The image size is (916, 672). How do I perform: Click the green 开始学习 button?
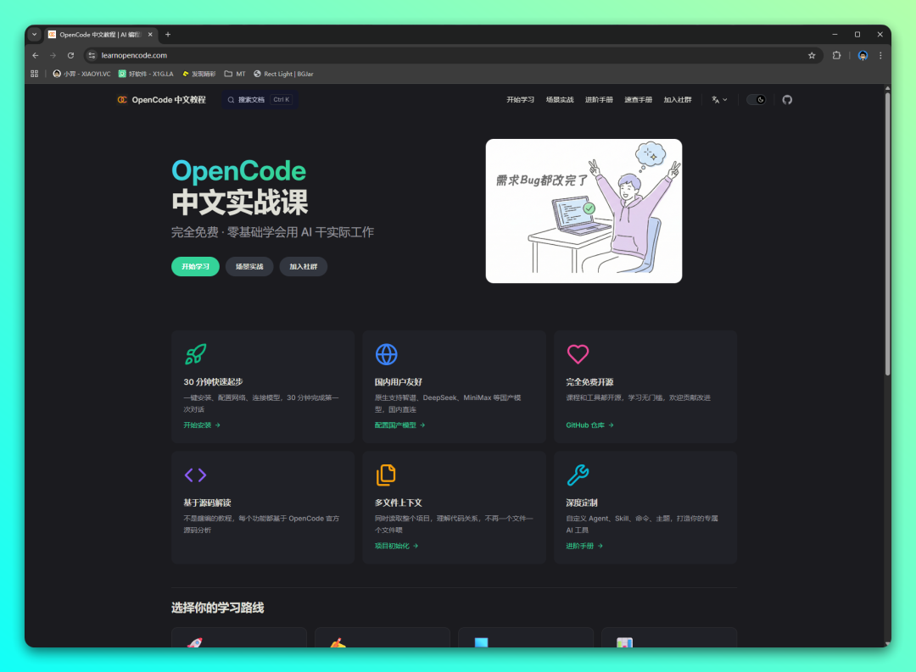[x=195, y=267]
